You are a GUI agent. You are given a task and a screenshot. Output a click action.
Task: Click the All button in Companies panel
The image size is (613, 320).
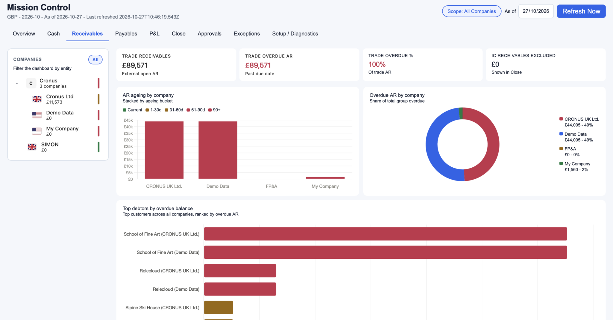tap(95, 59)
